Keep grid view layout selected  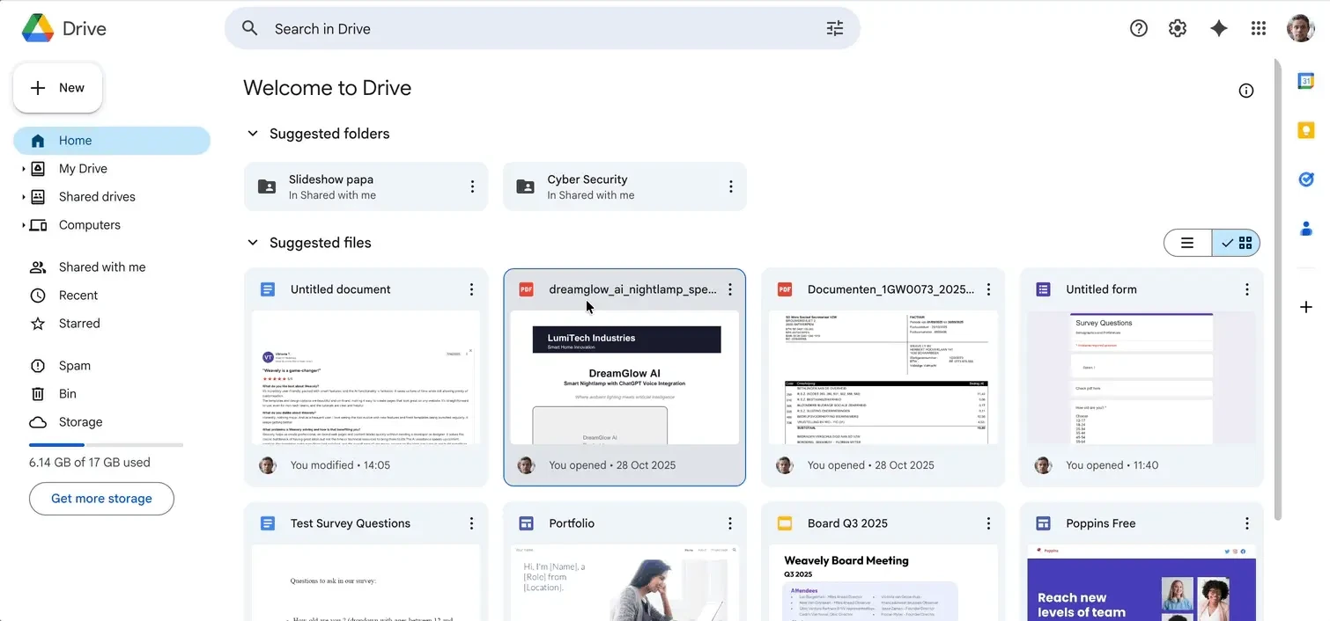1237,242
